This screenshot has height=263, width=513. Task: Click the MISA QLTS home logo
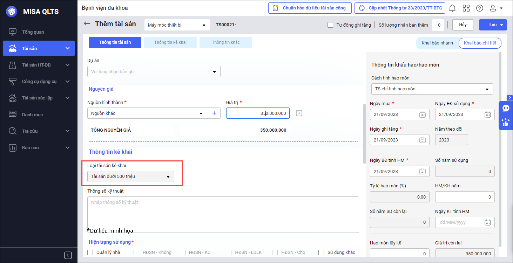12,12
